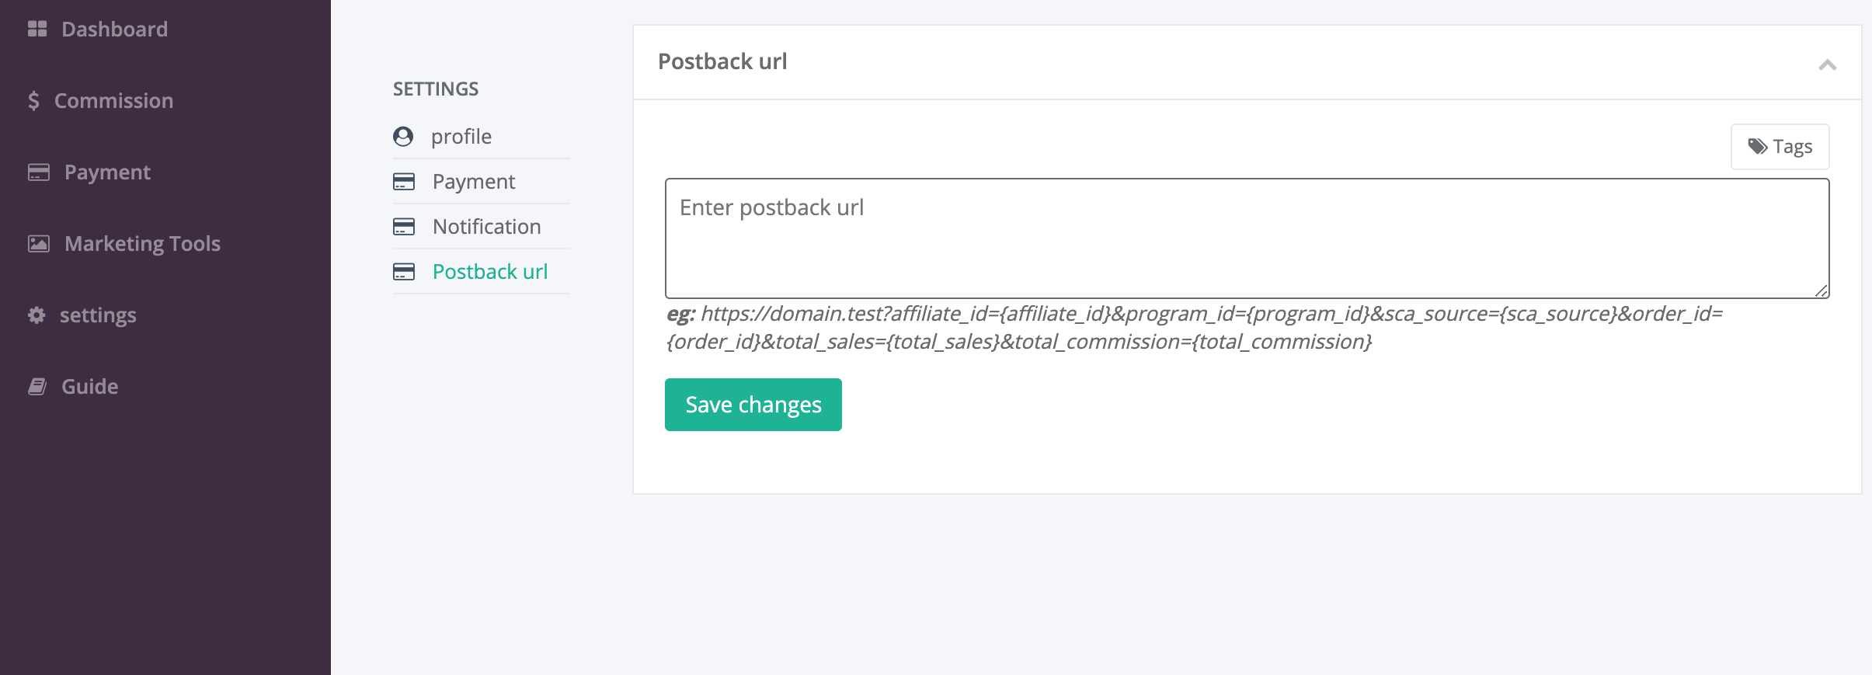
Task: Open Marketing Tools from the sidebar
Action: [x=124, y=244]
